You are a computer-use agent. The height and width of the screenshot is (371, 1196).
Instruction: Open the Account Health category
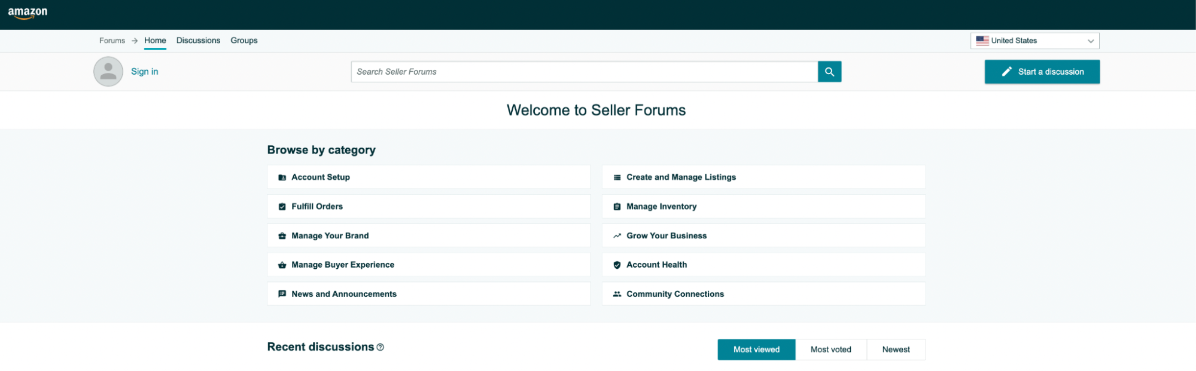click(763, 265)
